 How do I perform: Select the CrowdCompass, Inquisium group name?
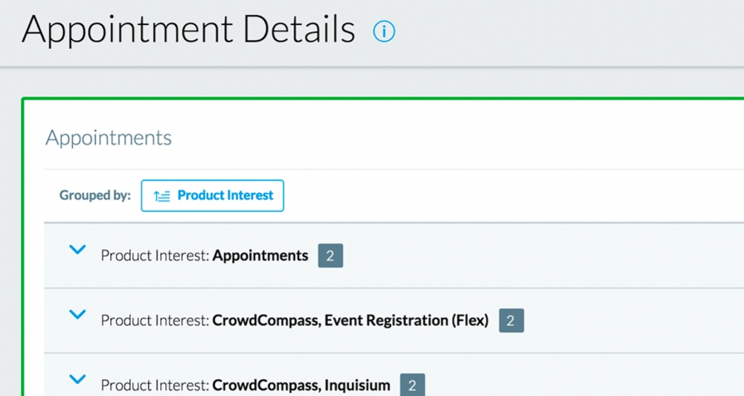301,385
